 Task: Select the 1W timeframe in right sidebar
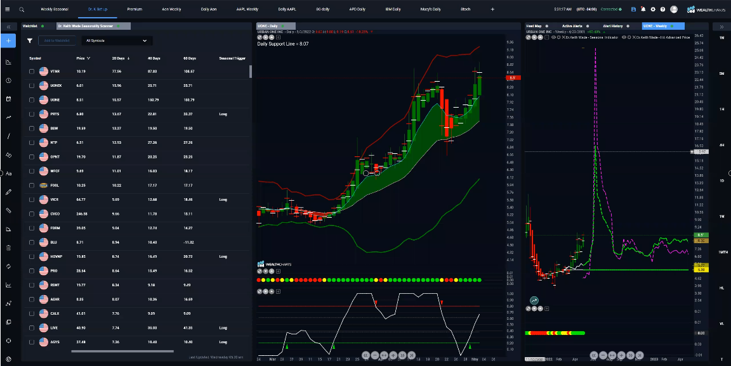coord(722,217)
